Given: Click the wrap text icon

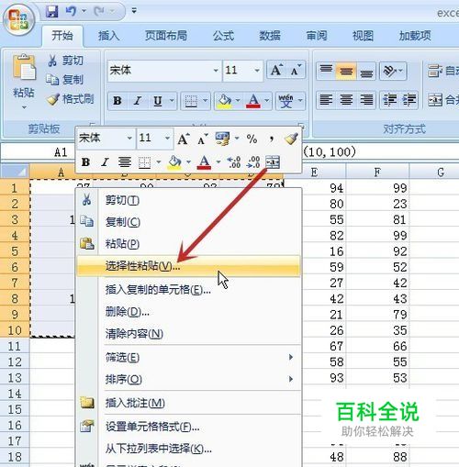Looking at the screenshot, I should [434, 71].
